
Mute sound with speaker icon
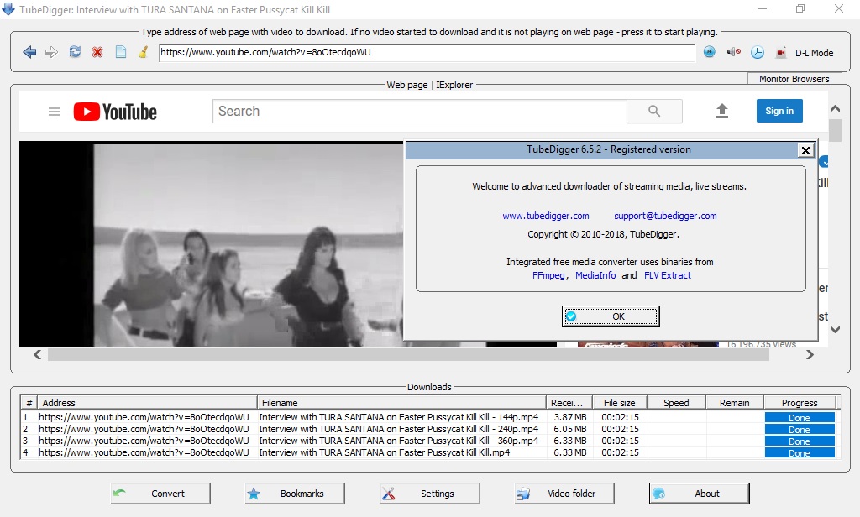tap(733, 52)
